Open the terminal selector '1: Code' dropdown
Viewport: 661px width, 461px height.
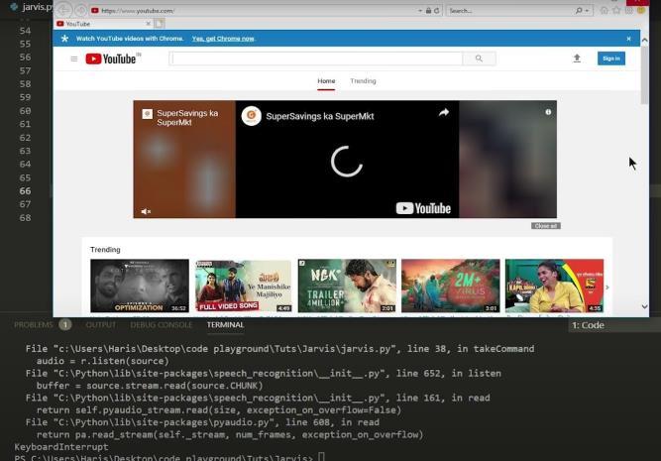613,325
